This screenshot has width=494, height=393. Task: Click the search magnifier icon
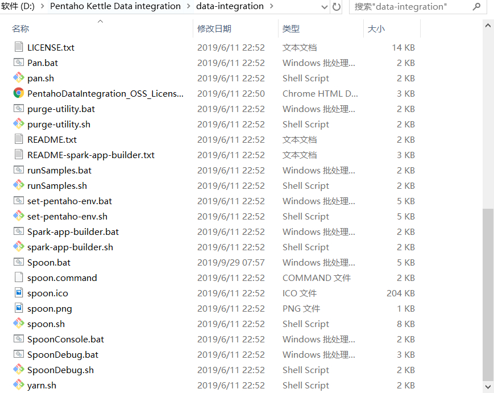coord(476,7)
